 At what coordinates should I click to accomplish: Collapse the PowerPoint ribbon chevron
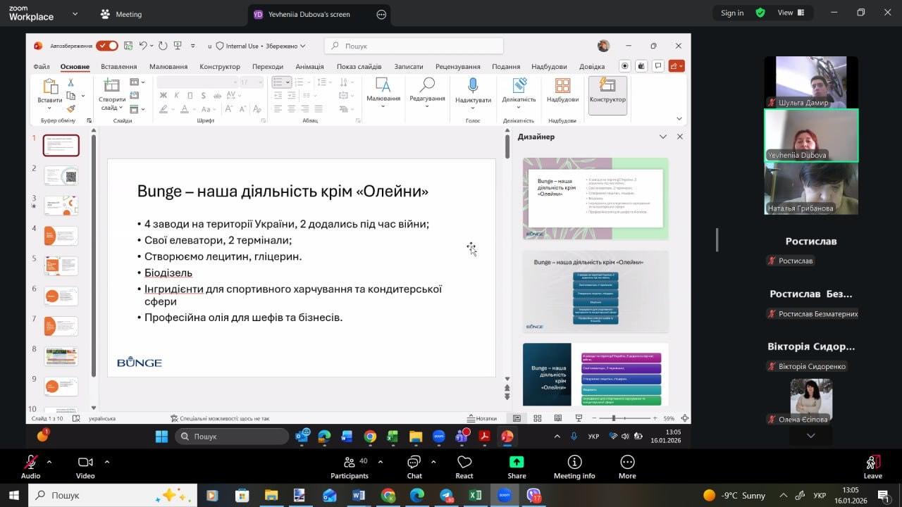679,118
